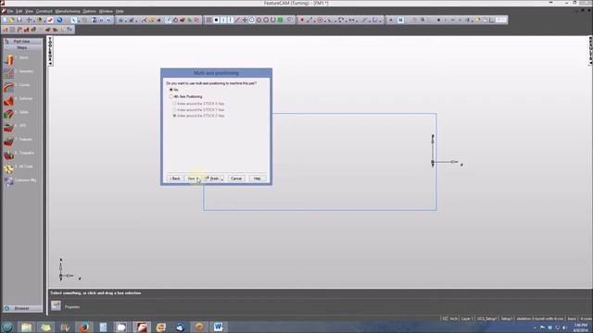Open step 6 AFR icon
This screenshot has height=333, width=593.
[x=8, y=128]
